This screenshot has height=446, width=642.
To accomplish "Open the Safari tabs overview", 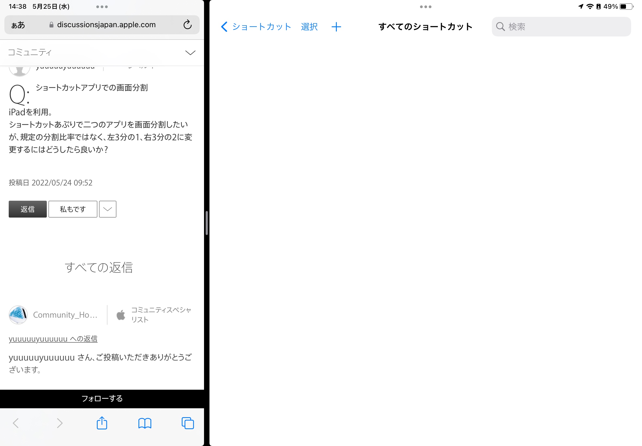I will (187, 423).
